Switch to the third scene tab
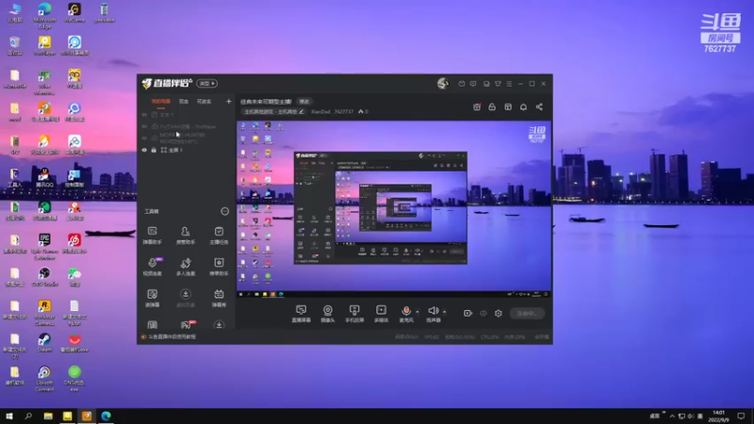This screenshot has width=754, height=424. 204,102
